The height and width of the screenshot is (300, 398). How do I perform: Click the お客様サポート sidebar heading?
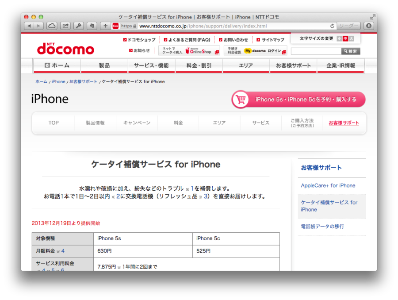321,168
